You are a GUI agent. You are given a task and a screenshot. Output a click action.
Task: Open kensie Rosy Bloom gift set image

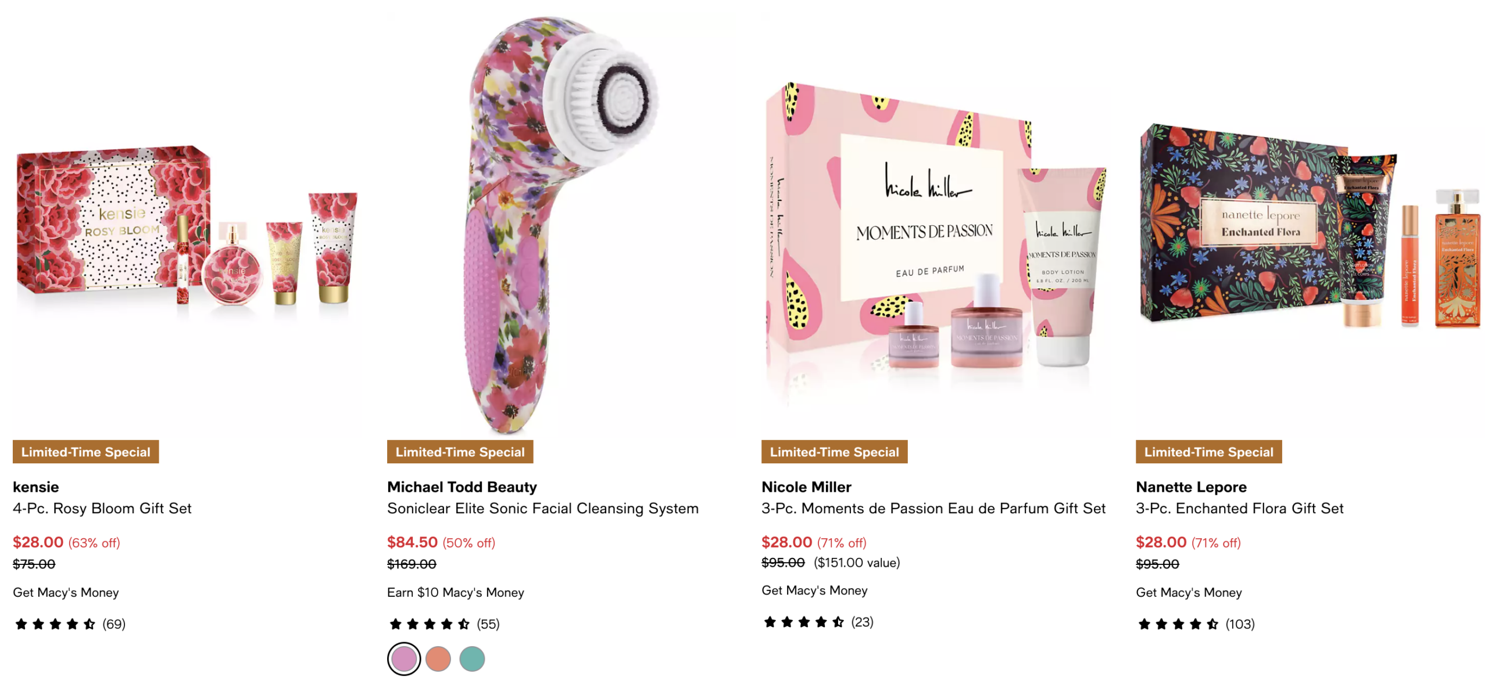(186, 232)
